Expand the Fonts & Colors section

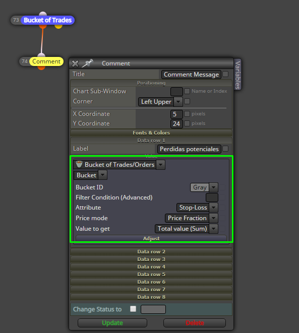pyautogui.click(x=151, y=132)
